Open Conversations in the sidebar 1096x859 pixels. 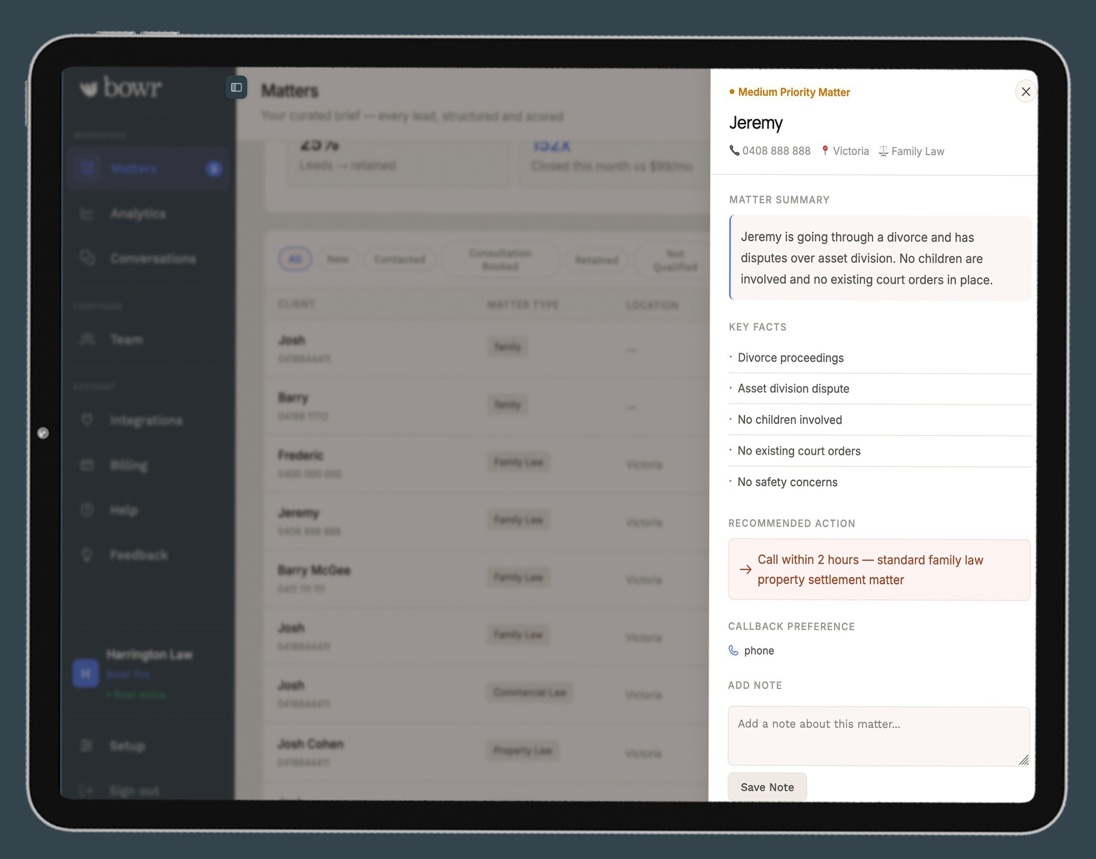[148, 258]
